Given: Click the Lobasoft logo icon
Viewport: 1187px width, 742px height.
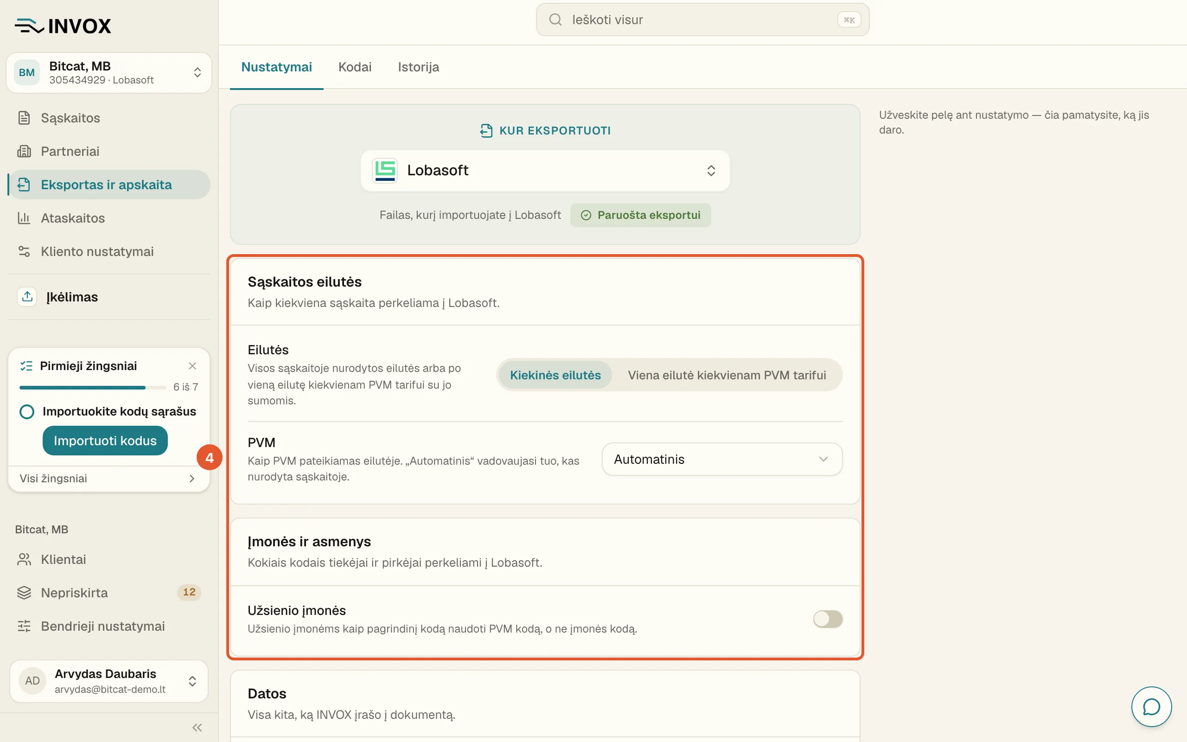Looking at the screenshot, I should coord(385,170).
